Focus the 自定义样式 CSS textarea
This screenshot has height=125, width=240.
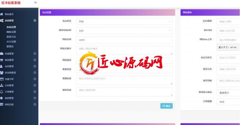click(228, 59)
